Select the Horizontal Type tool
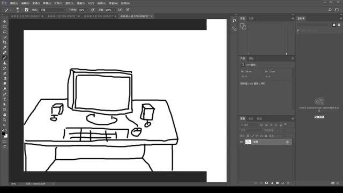 5,99
